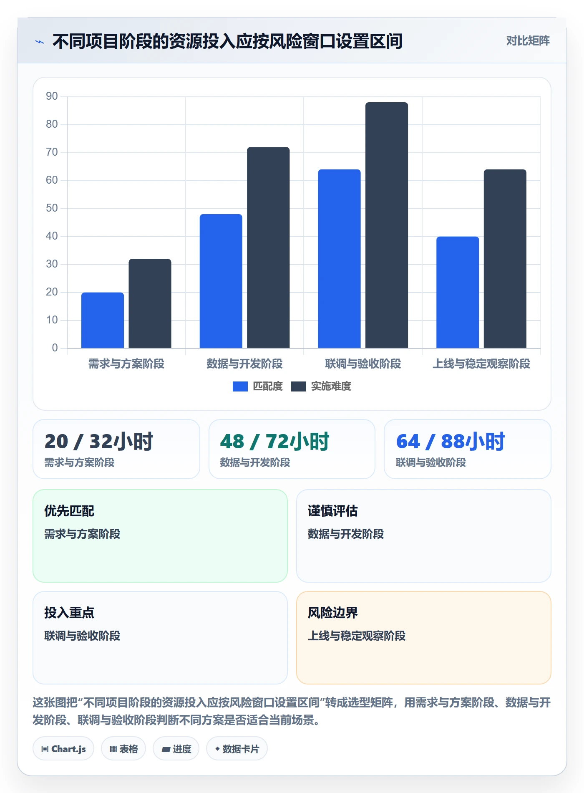Select the 优先匹配 matrix card
This screenshot has width=584, height=793.
pos(160,536)
